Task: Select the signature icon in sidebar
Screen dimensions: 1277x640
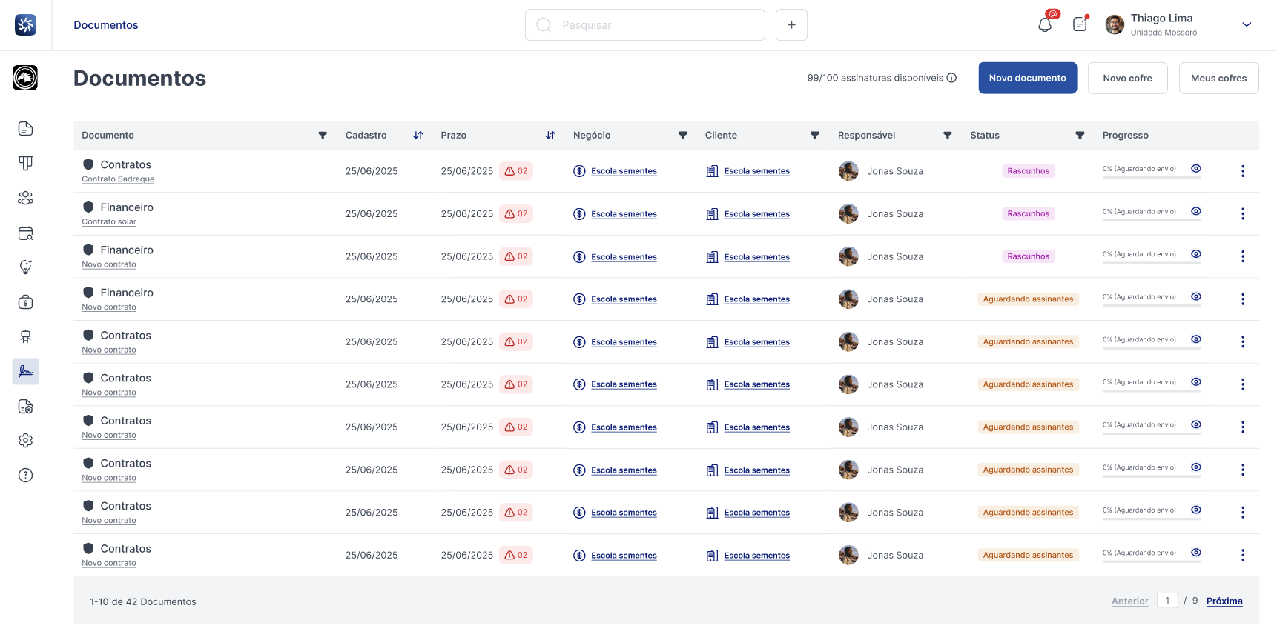Action: [x=25, y=371]
